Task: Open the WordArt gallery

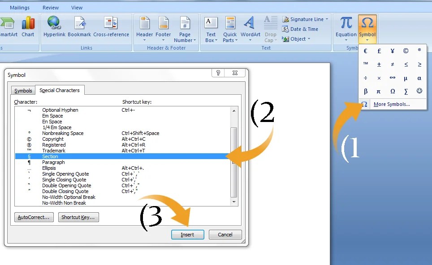Action: pos(250,28)
